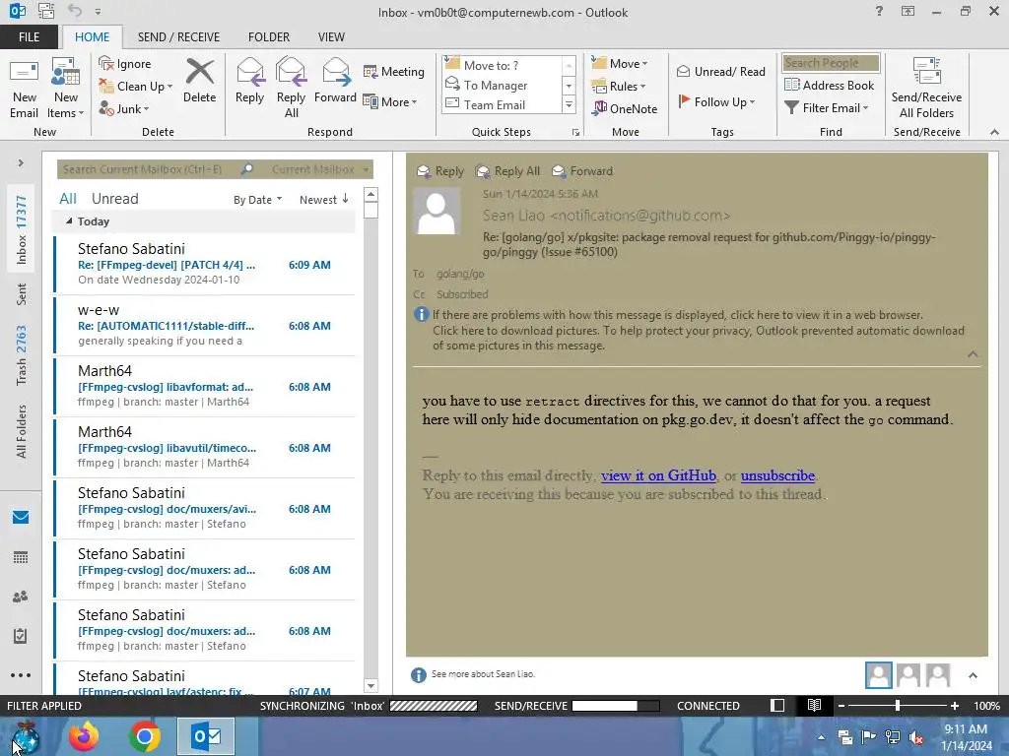Image resolution: width=1009 pixels, height=756 pixels.
Task: Switch to SEND / RECEIVE tab
Action: (x=178, y=36)
